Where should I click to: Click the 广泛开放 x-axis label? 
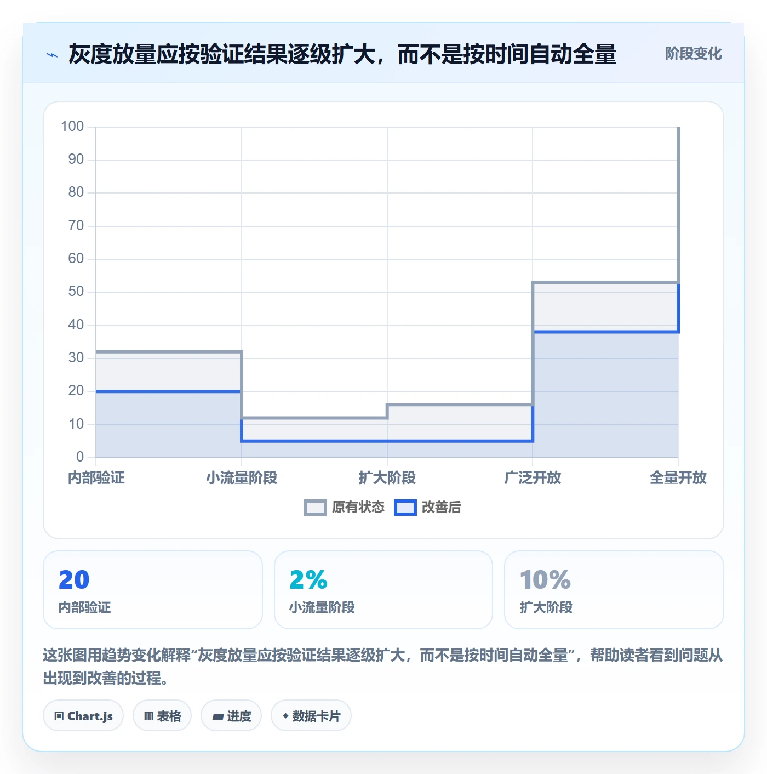tap(533, 477)
